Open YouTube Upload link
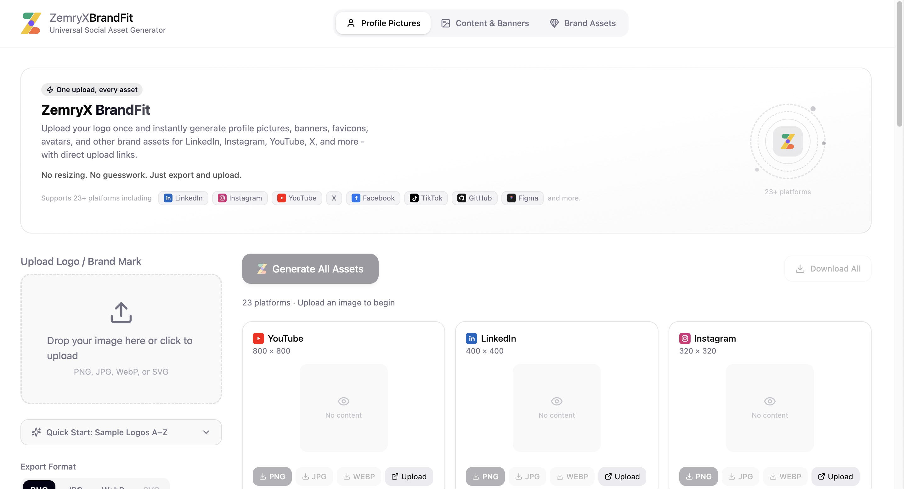The height and width of the screenshot is (489, 904). click(409, 476)
